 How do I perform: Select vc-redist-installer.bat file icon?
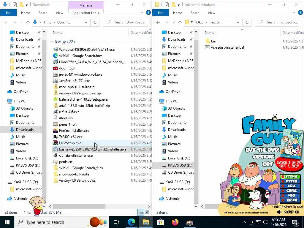pyautogui.click(x=208, y=47)
